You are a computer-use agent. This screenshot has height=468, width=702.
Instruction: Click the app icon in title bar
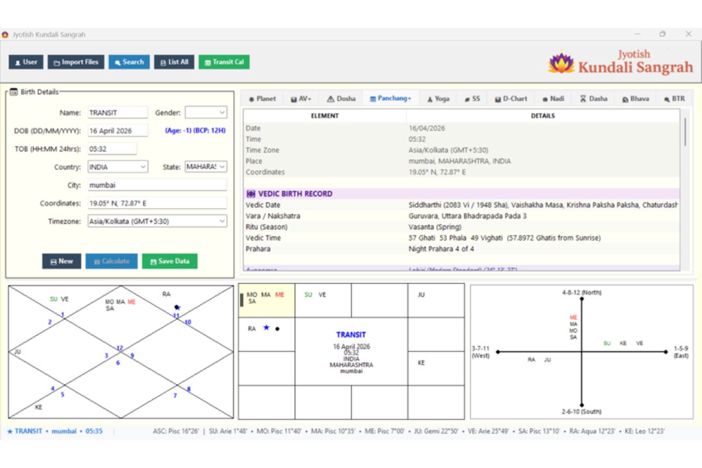pos(5,35)
